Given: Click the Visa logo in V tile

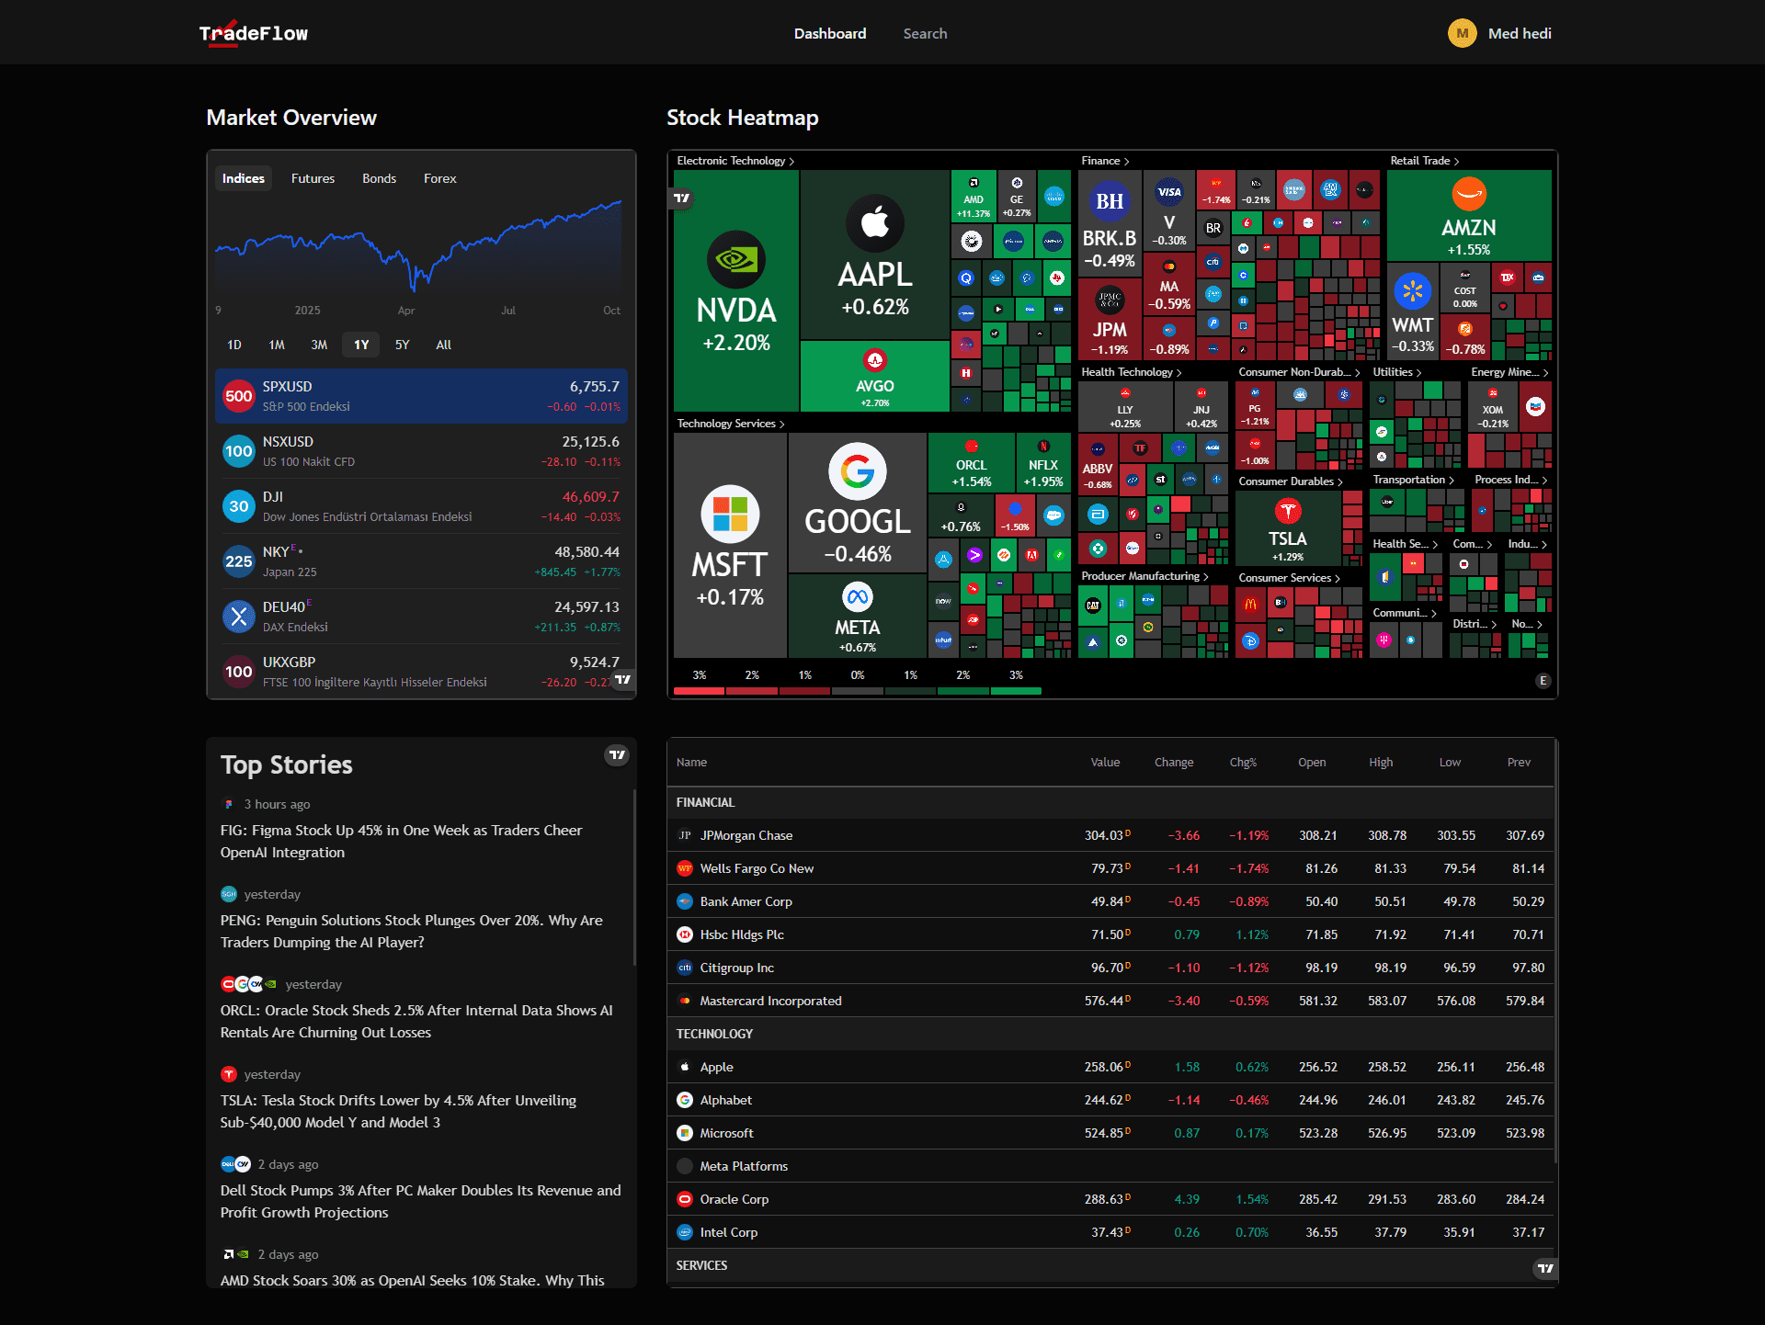Looking at the screenshot, I should tap(1169, 192).
